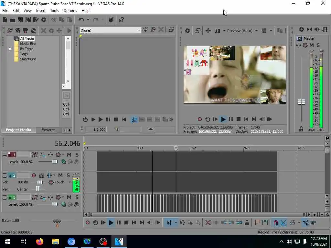Mute audio track 2
This screenshot has height=248, width=331.
60,175
